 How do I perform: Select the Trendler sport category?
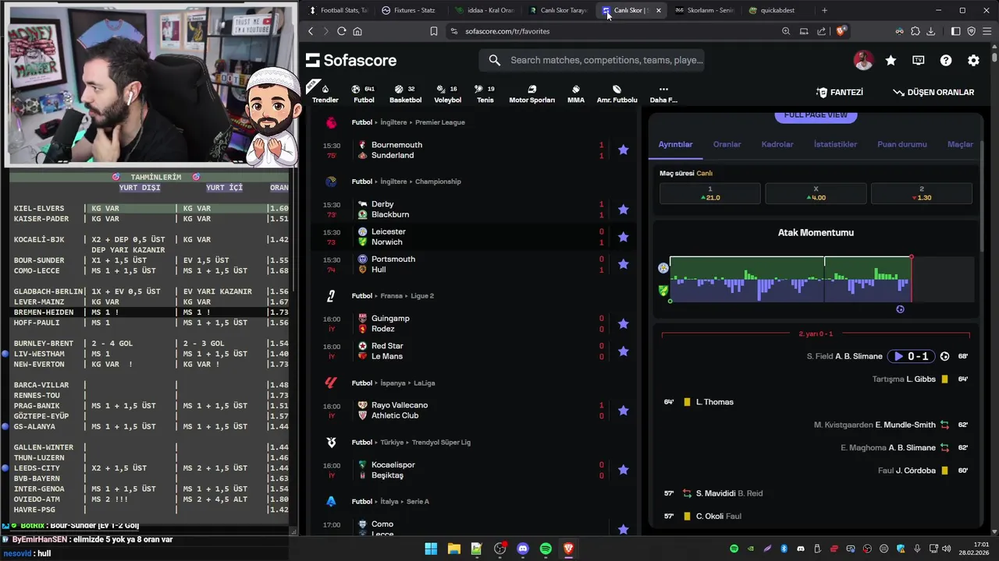point(325,93)
